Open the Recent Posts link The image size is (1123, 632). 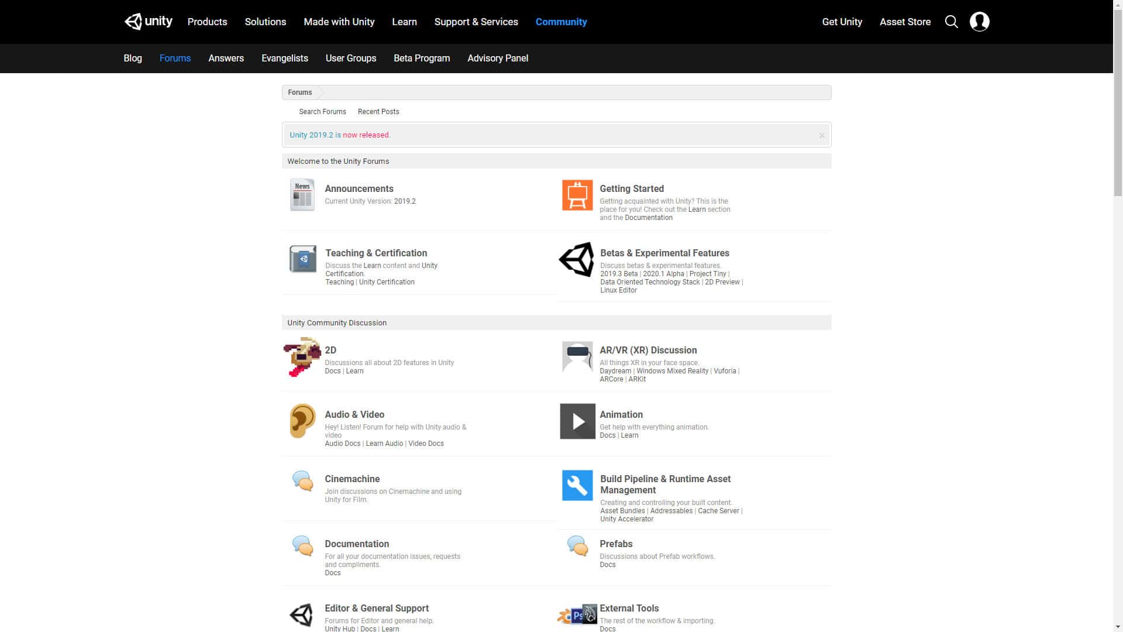coord(378,111)
